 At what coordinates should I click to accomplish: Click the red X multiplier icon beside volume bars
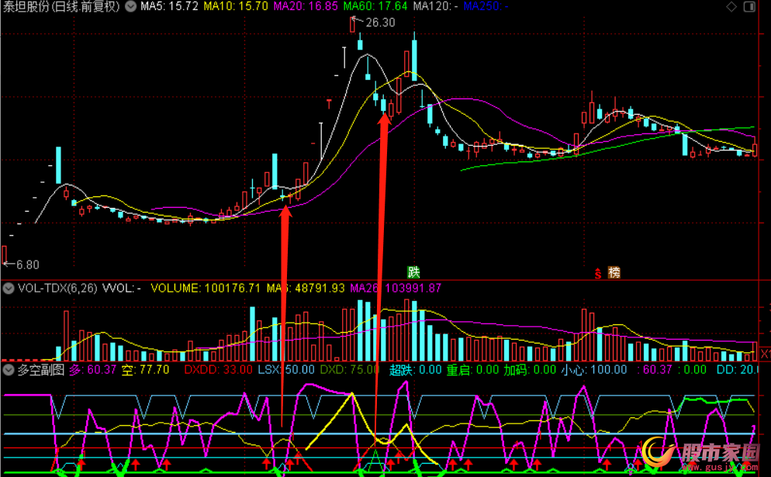[x=765, y=353]
